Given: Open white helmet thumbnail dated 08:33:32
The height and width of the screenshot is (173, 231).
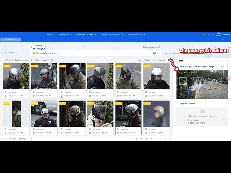Looking at the screenshot, I should pyautogui.click(x=156, y=76).
